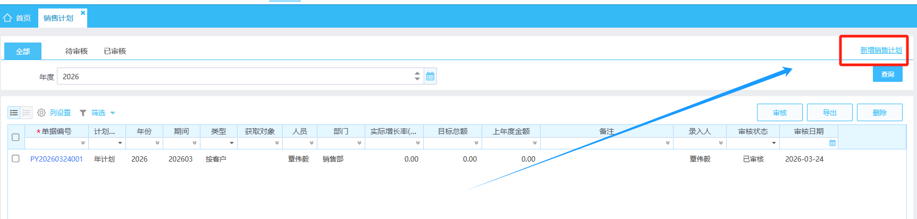Open the 部门 column filter chevron
Viewport: 917px width, 219px height.
point(359,143)
